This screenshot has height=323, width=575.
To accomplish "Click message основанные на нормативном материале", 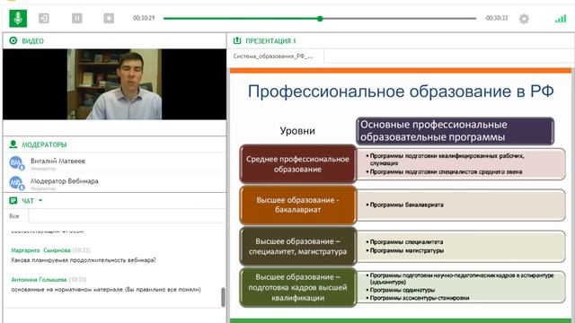I will click(106, 289).
